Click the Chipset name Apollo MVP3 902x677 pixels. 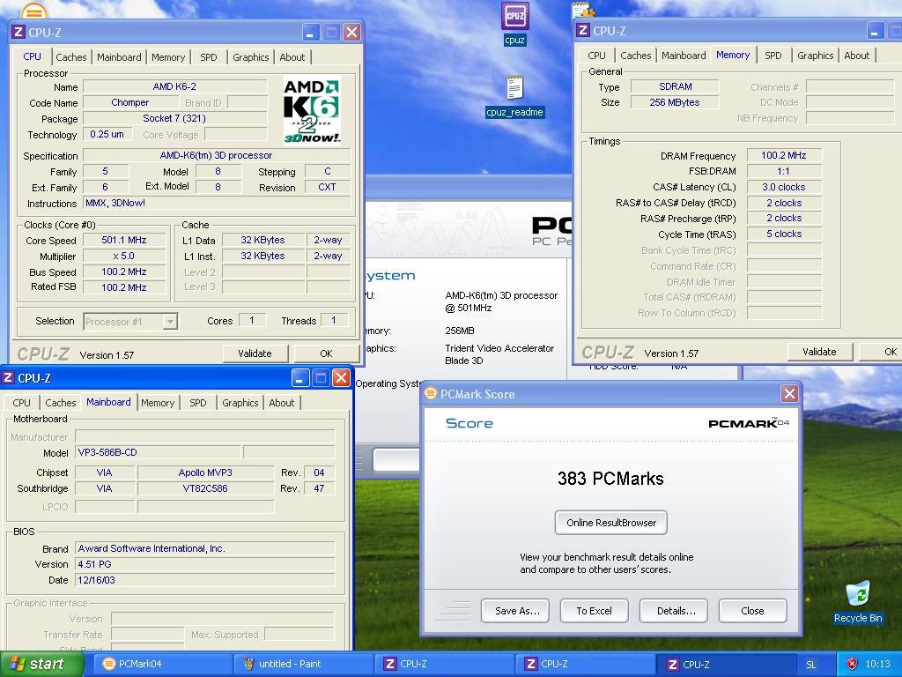[205, 472]
